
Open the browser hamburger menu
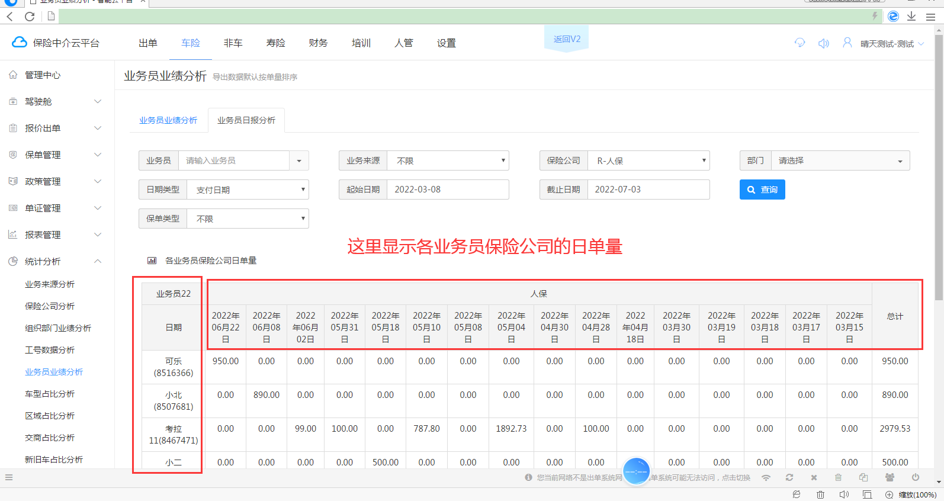930,17
